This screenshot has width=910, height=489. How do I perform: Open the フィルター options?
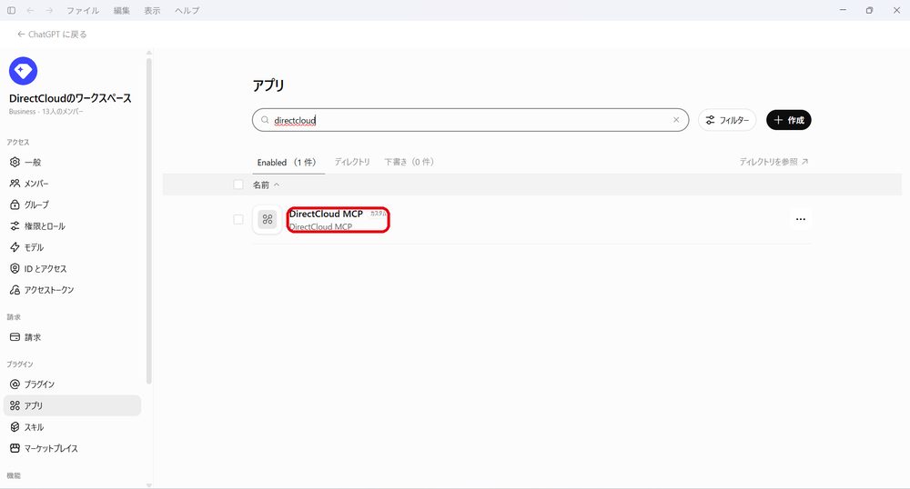[727, 120]
